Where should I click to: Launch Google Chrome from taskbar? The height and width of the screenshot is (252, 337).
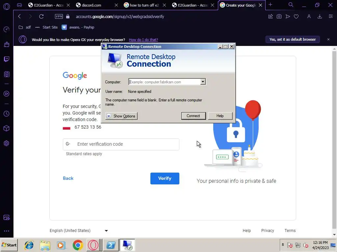[x=78, y=245]
